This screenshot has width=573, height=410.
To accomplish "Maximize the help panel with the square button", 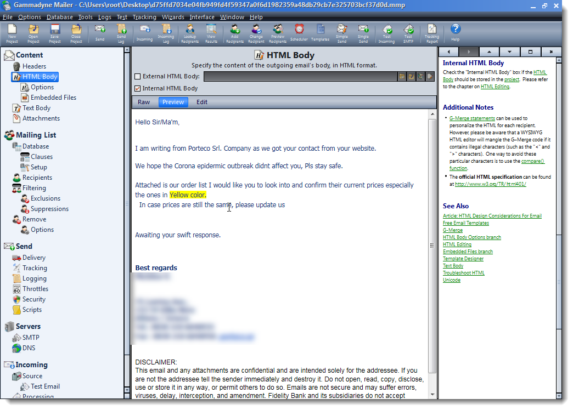I will click(x=530, y=52).
